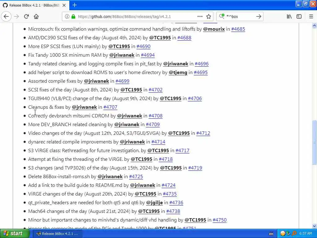The image size is (317, 238).
Task: Open pull request #4699
Action: click(x=122, y=81)
